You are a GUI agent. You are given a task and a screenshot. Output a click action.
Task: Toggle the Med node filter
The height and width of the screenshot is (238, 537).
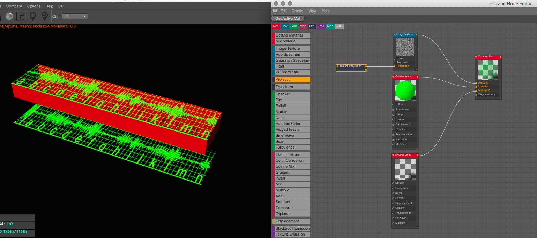coord(330,26)
